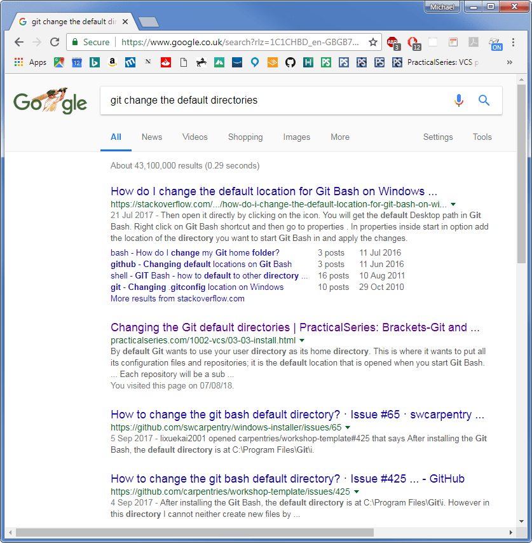Open the green mountain icon bookmark

click(219, 62)
